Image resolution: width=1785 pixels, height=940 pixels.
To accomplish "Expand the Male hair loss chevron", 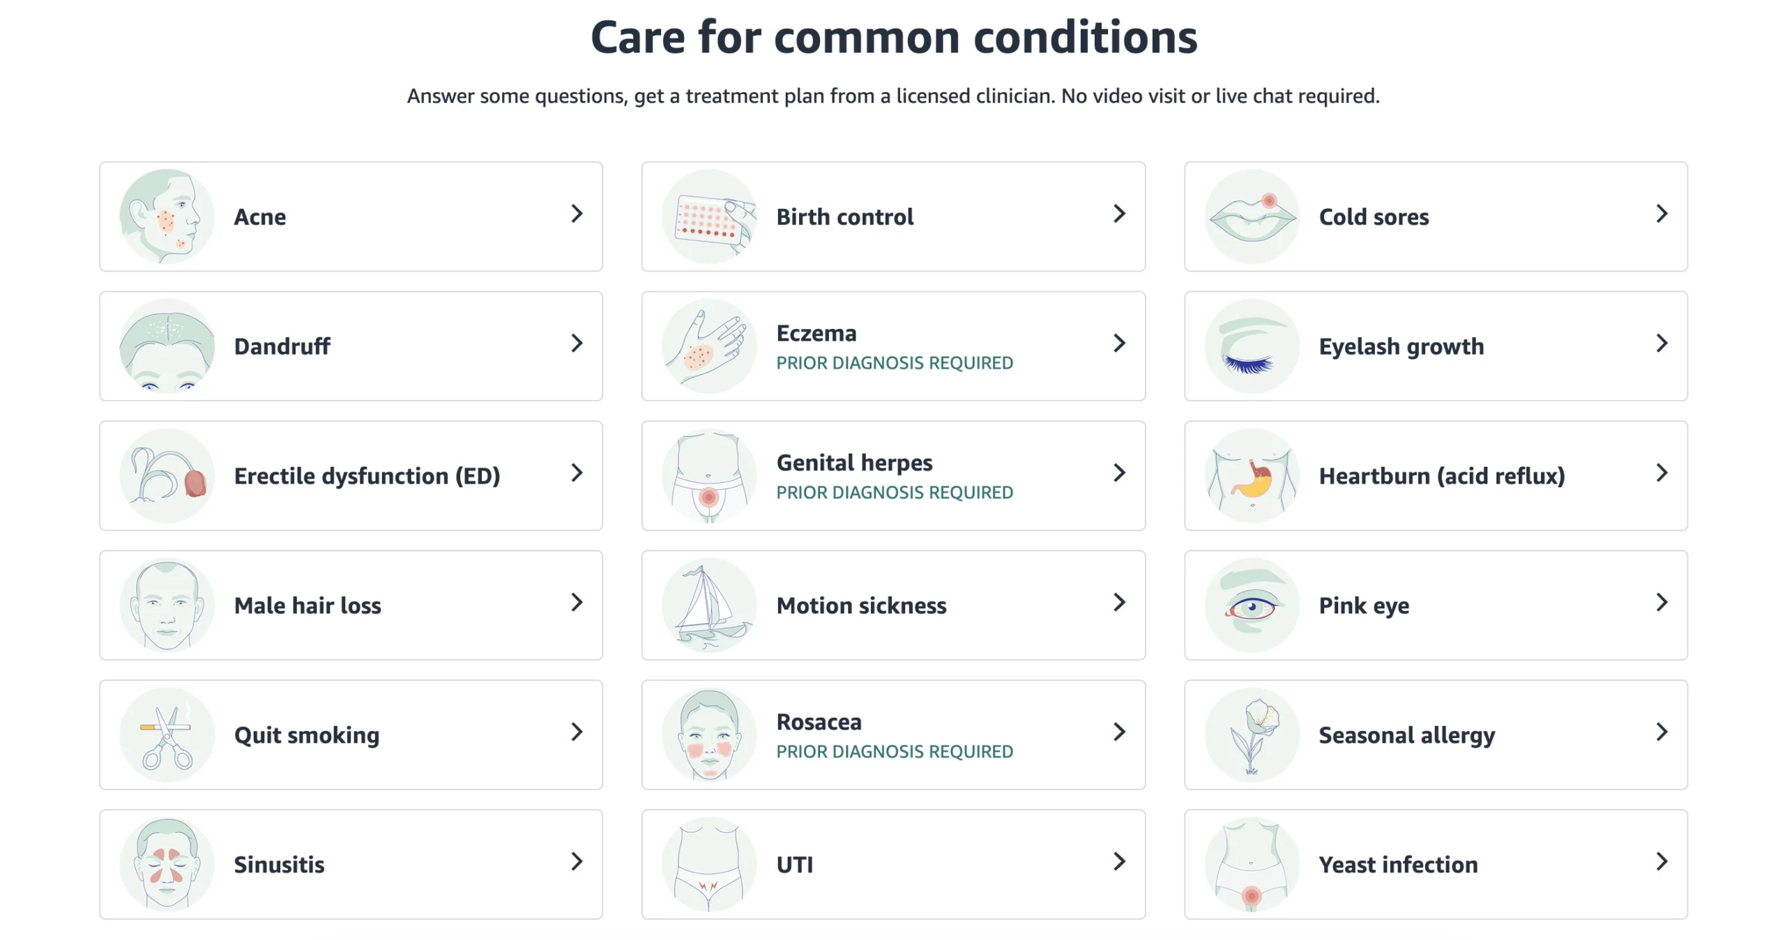I will click(577, 602).
